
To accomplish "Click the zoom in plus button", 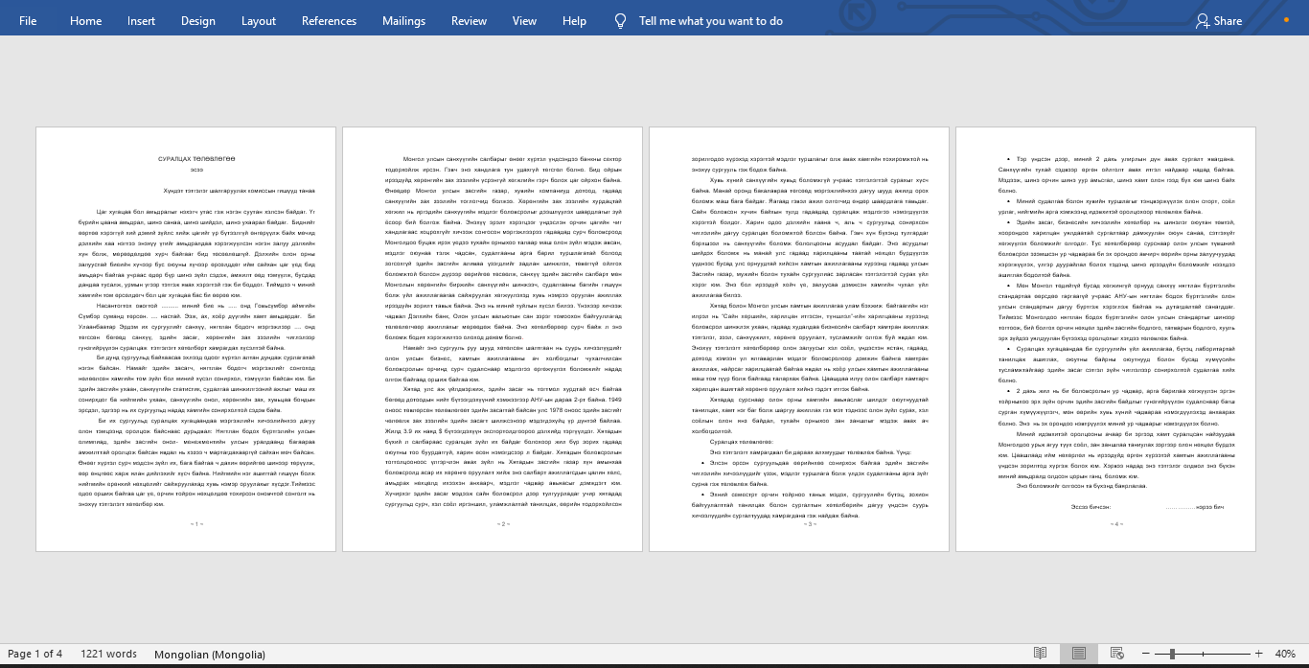I will pos(1258,654).
